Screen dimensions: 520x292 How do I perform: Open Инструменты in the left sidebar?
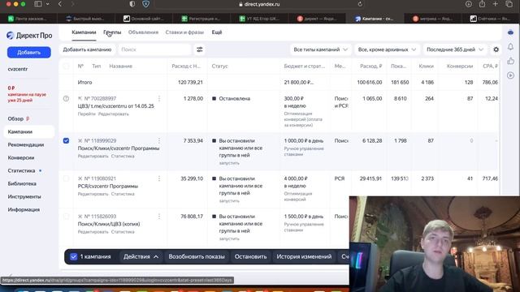24,196
